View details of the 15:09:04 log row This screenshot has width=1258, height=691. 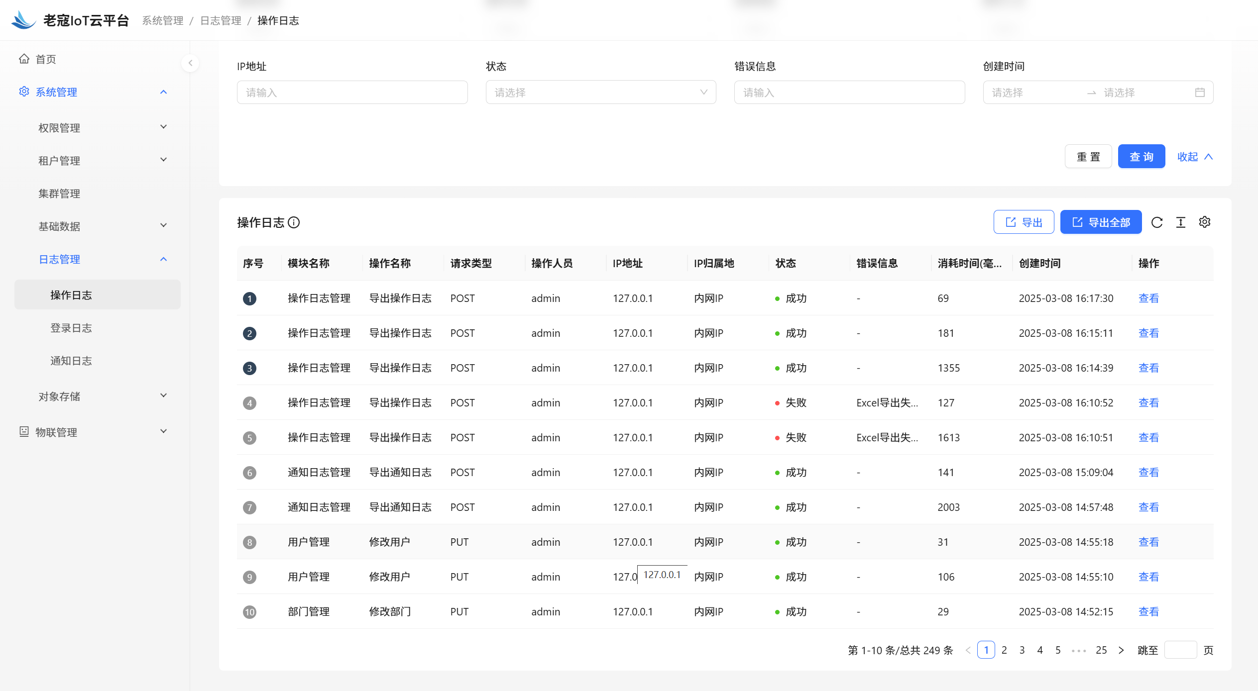(x=1148, y=473)
